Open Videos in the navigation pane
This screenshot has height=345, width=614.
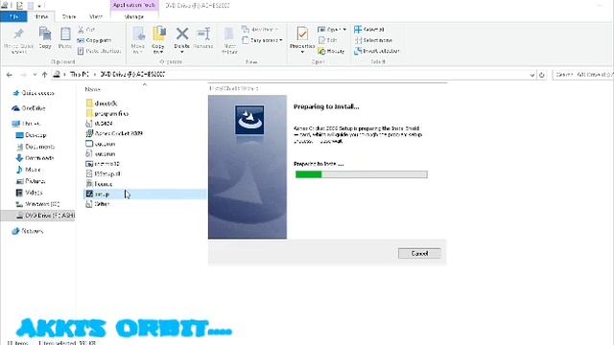(x=29, y=193)
